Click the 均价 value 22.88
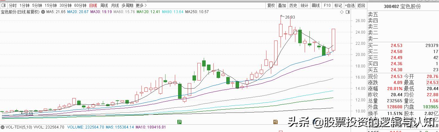439x132 pixels. [432, 95]
